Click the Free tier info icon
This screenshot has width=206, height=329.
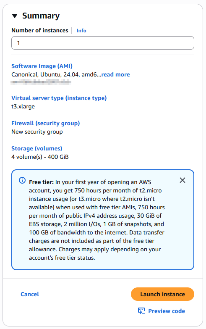tap(22, 180)
